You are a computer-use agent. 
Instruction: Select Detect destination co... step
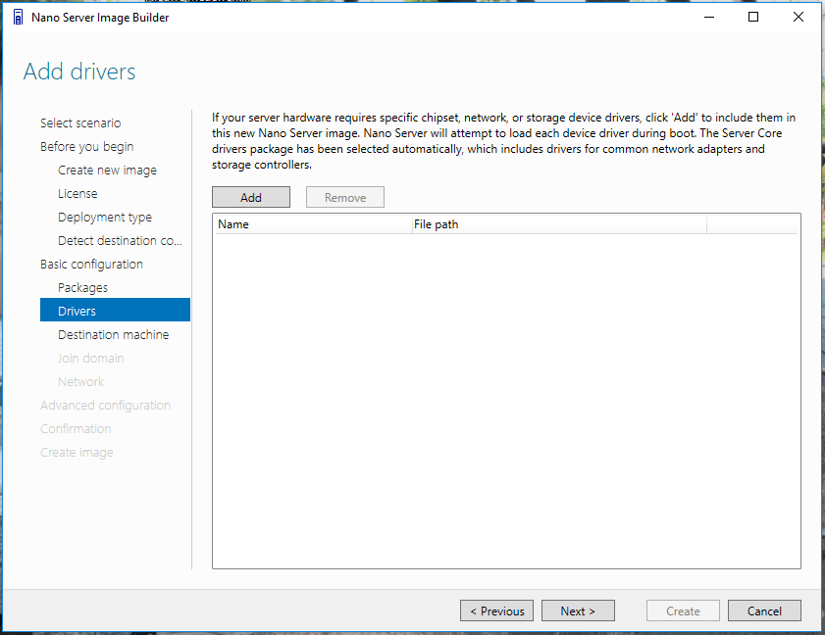(120, 241)
